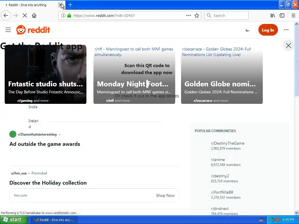Dismiss the Get the Reddit app overlay
299x224 pixels.
point(288,45)
